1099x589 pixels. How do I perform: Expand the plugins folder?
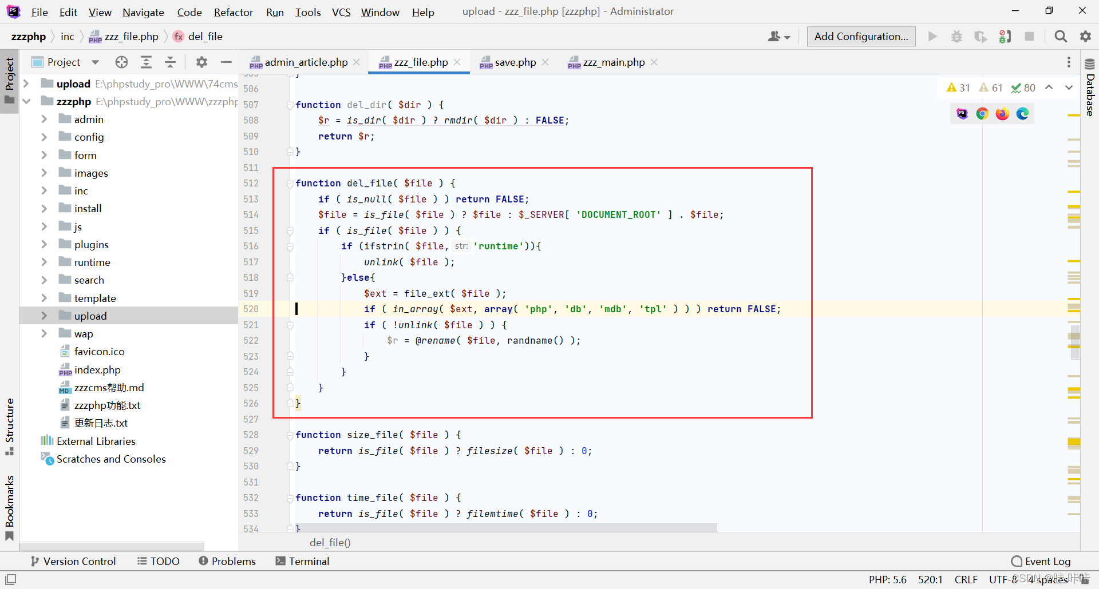(x=44, y=245)
